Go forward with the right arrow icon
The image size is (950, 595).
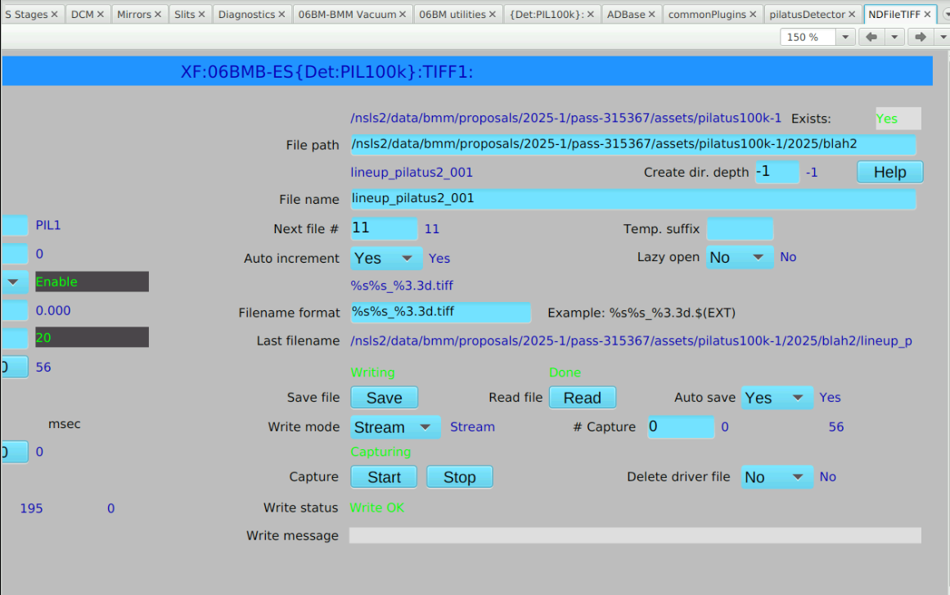(921, 37)
